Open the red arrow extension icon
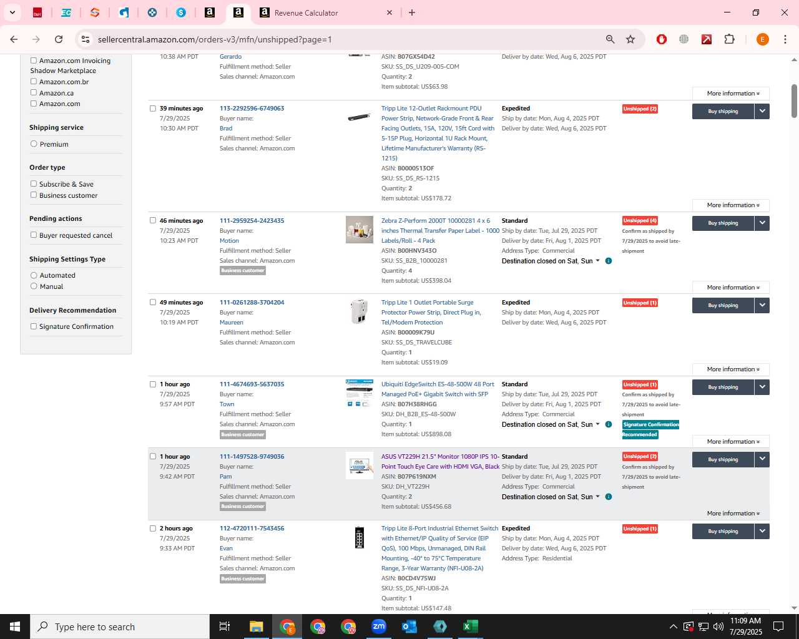 (707, 39)
